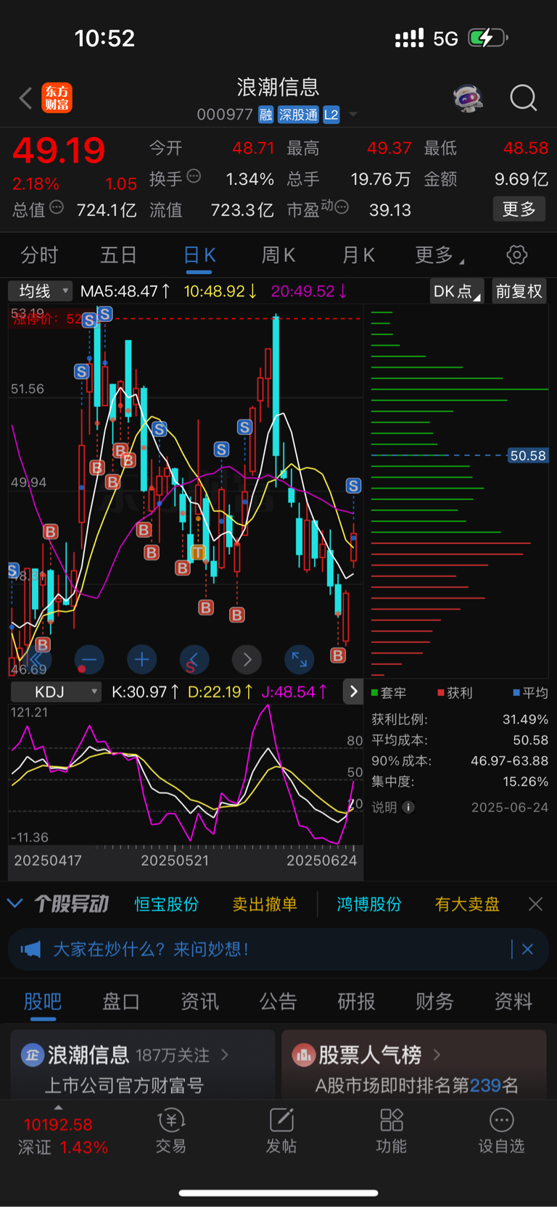Tap 设自选 add-to-watchlist icon
Viewport: 557px width, 1207px height.
(501, 1131)
